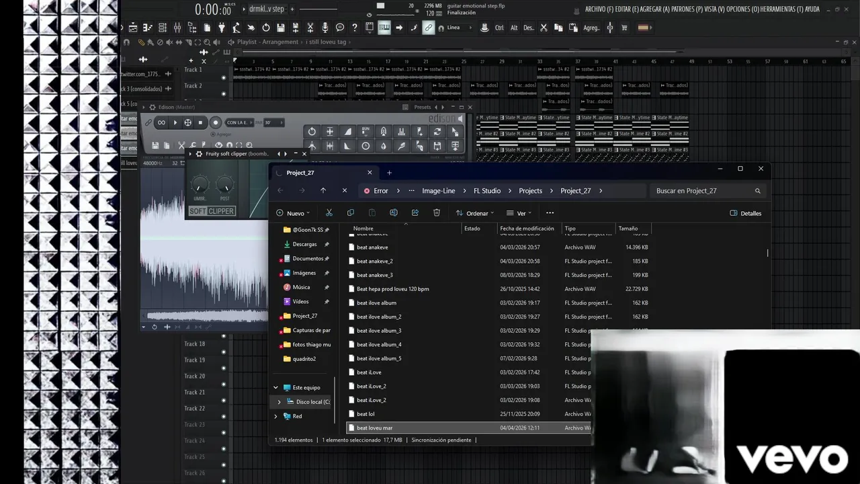Click the Projects breadcrumb
The width and height of the screenshot is (860, 484).
(530, 191)
